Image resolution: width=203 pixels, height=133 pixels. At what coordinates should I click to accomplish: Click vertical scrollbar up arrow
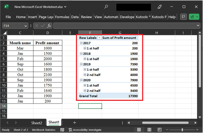[x=200, y=32]
